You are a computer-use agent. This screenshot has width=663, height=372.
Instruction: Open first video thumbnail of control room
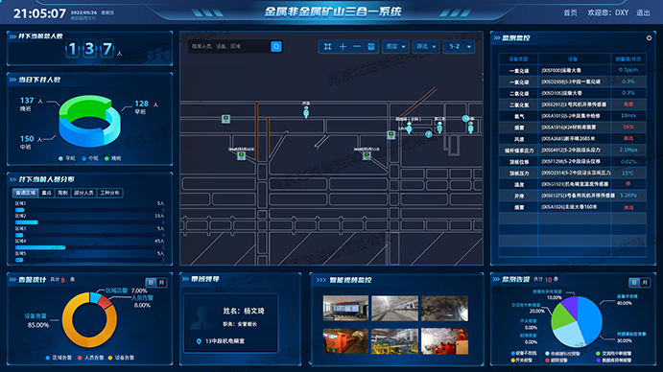pyautogui.click(x=345, y=308)
